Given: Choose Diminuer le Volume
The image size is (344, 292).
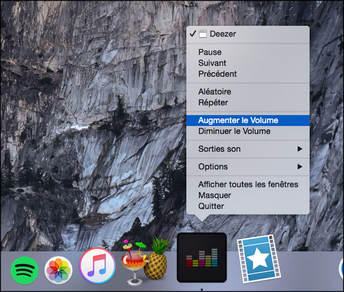Looking at the screenshot, I should tap(234, 131).
